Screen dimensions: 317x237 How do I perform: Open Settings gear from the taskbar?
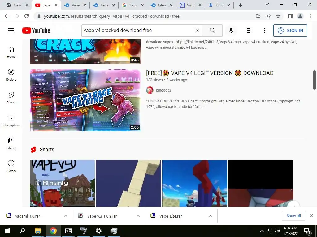[x=98, y=231]
